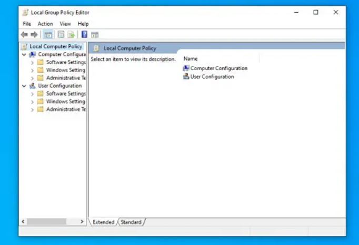This screenshot has width=359, height=245.
Task: Select User Configuration label in tree
Action: click(x=60, y=86)
